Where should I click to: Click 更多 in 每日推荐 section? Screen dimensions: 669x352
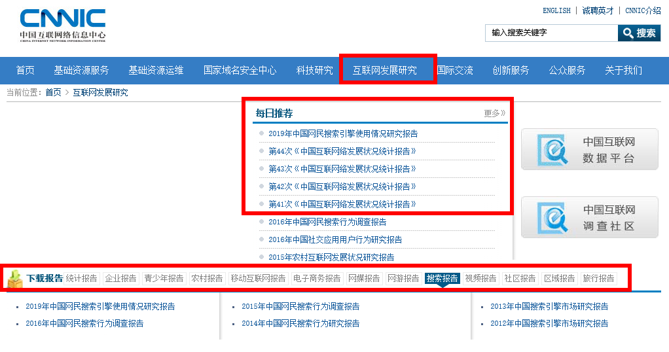point(494,113)
